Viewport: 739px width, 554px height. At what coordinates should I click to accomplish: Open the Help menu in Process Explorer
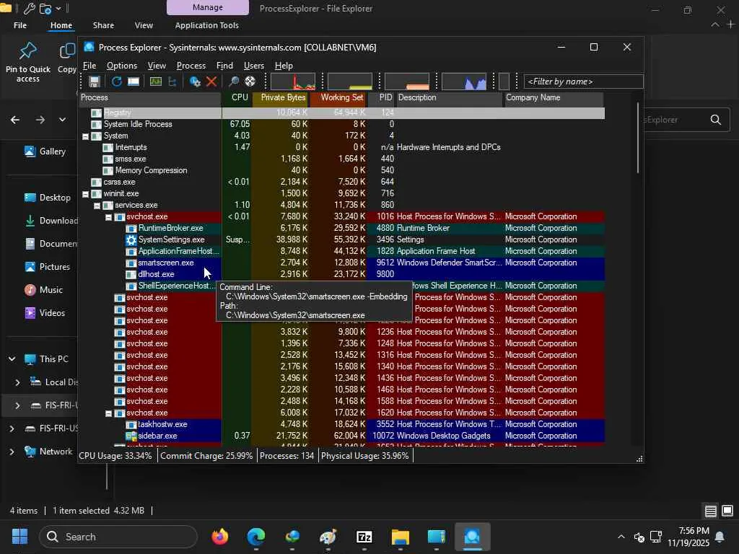284,66
